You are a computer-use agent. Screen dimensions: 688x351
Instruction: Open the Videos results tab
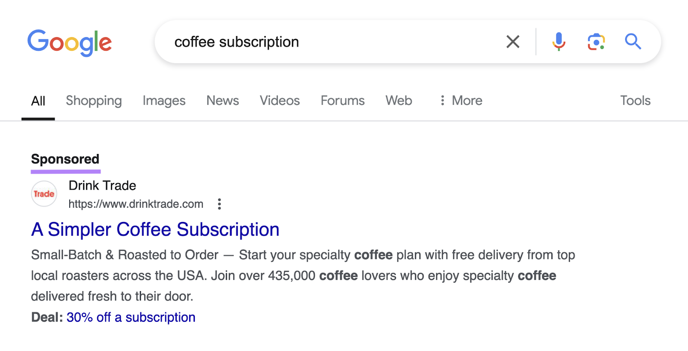click(279, 100)
